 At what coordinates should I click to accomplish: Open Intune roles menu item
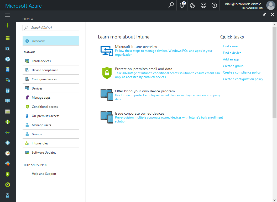click(51, 143)
